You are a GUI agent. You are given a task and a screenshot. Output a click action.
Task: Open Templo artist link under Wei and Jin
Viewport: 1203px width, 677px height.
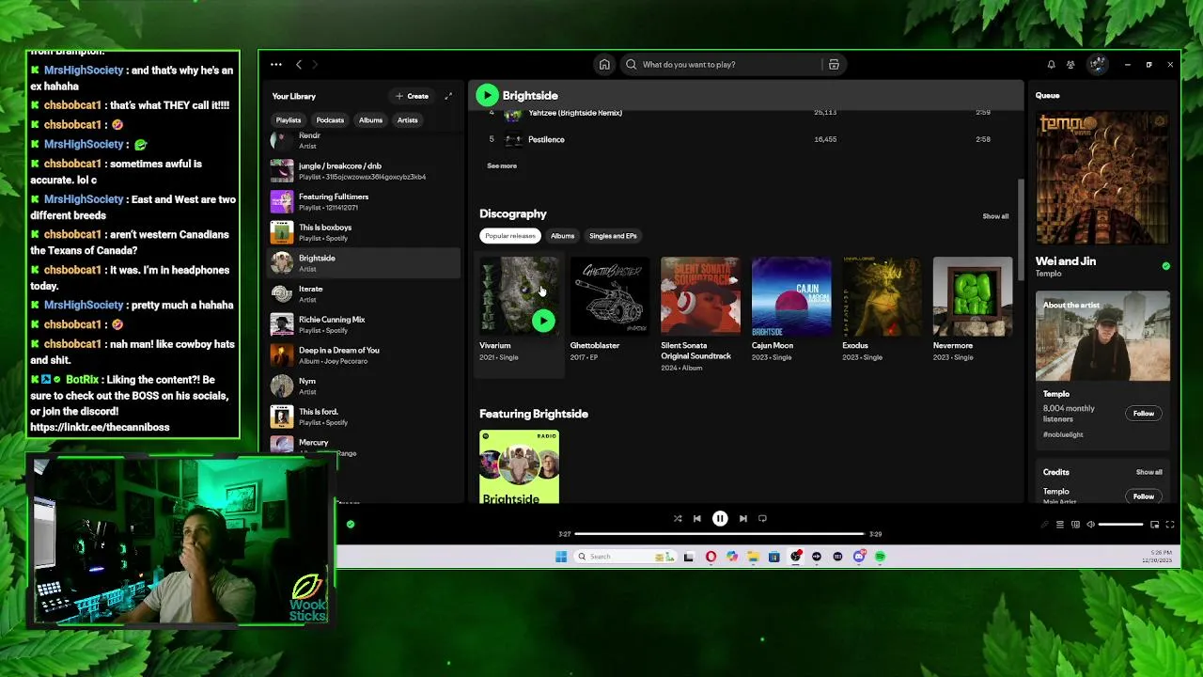[x=1048, y=274]
